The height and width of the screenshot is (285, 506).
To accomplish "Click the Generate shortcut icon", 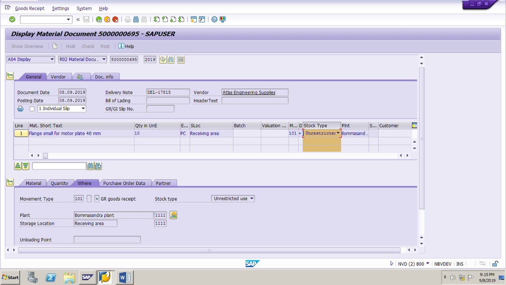I will [202, 19].
